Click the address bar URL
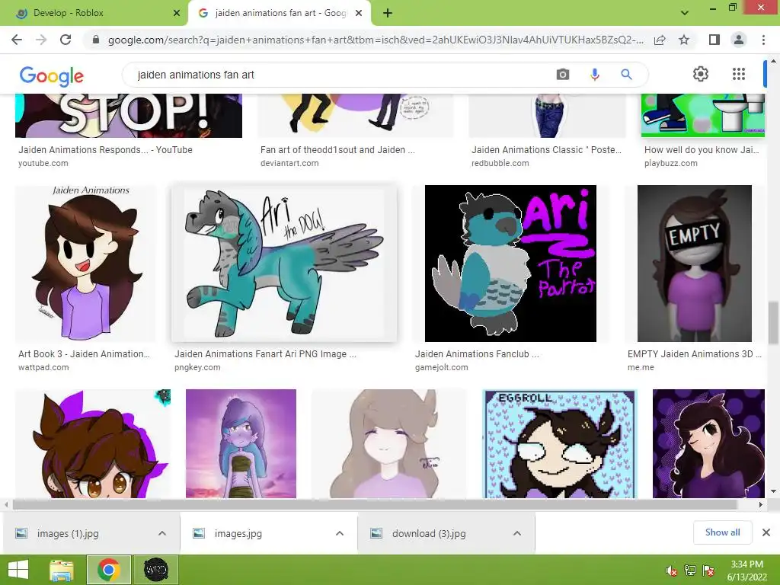780x585 pixels. pos(376,40)
